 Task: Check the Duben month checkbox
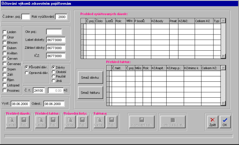4,48
